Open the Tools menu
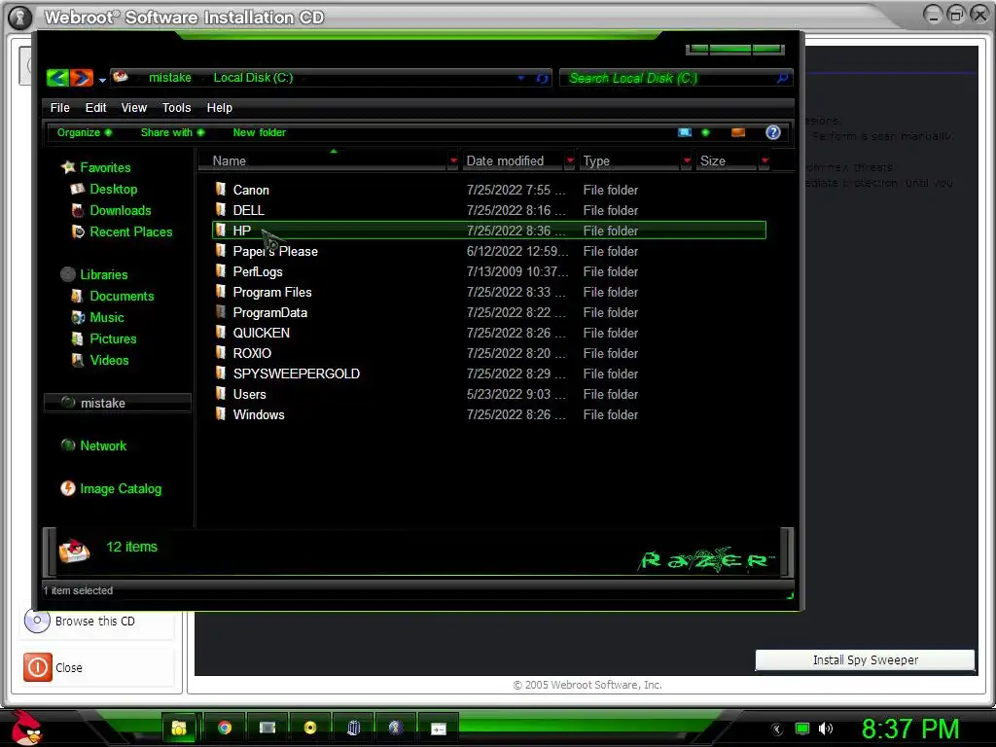The height and width of the screenshot is (747, 996). 176,107
